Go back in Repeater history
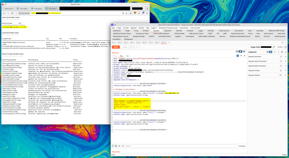Viewport: 289px width, 158px height. point(131,47)
